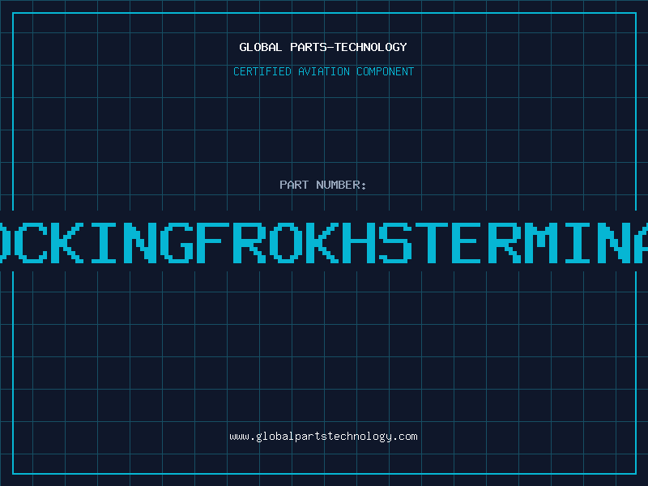Select the CERTIFIED AVIATION COMPONENT subtitle
The image size is (648, 486).
(x=323, y=71)
